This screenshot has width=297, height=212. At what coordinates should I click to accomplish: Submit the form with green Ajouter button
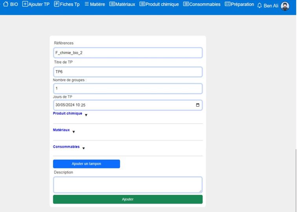click(x=128, y=199)
